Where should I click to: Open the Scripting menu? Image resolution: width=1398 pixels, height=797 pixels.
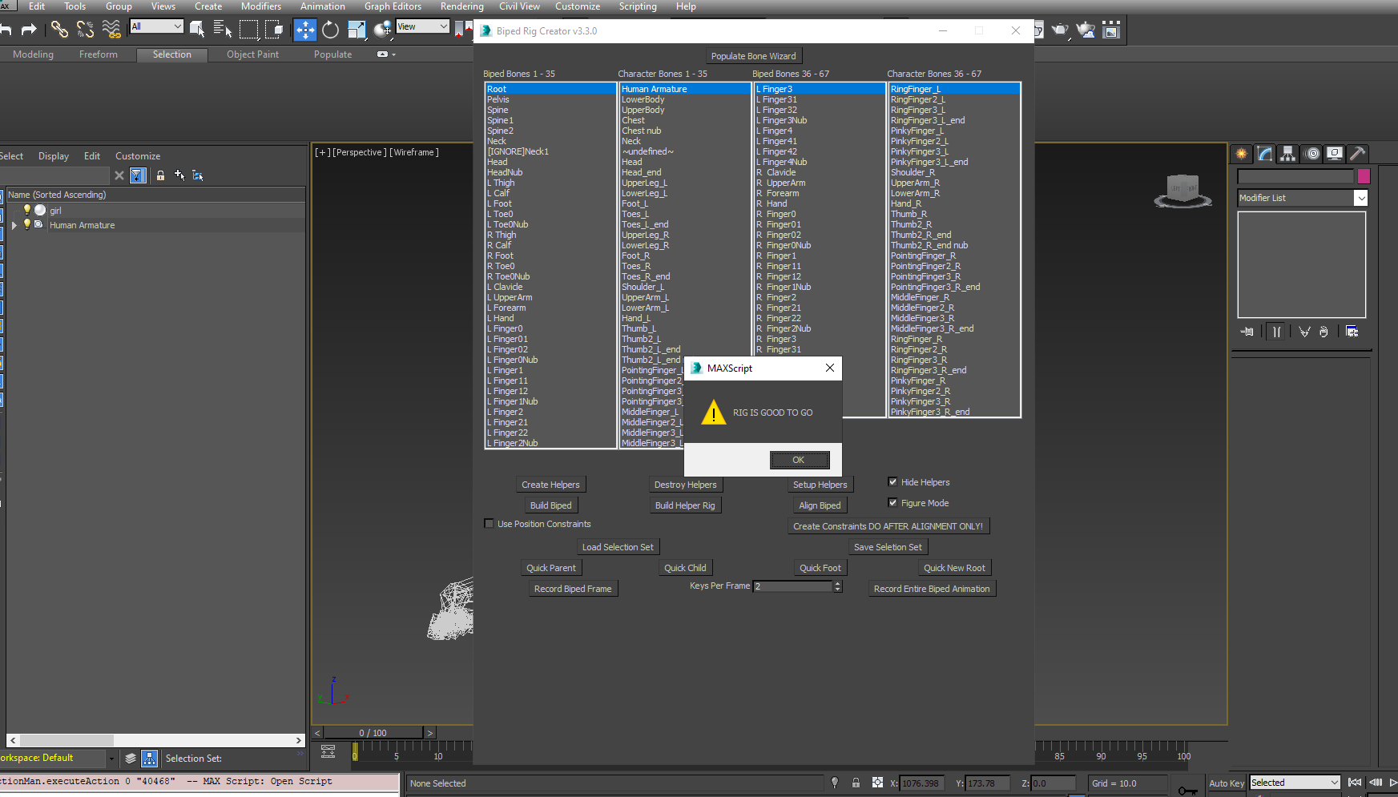click(x=638, y=6)
